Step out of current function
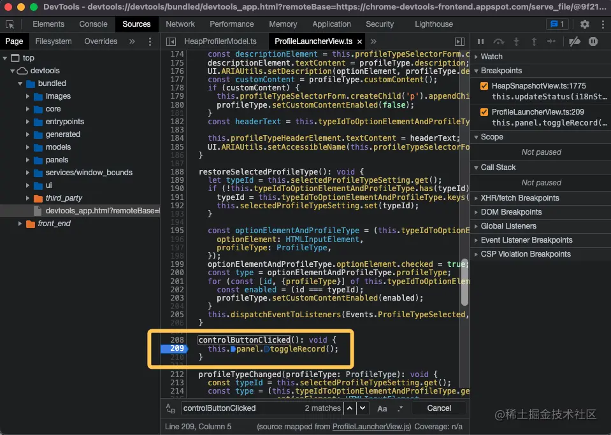The width and height of the screenshot is (611, 435). 535,41
